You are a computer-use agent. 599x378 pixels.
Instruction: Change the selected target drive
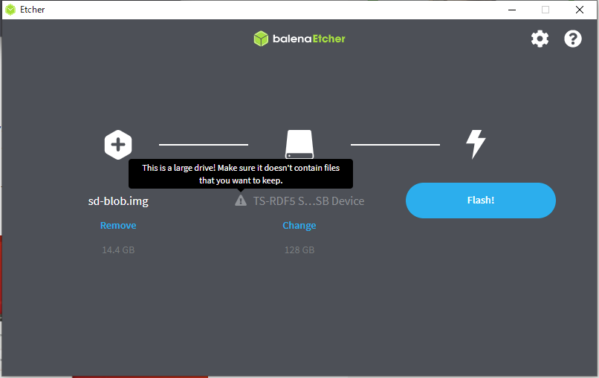(x=299, y=225)
